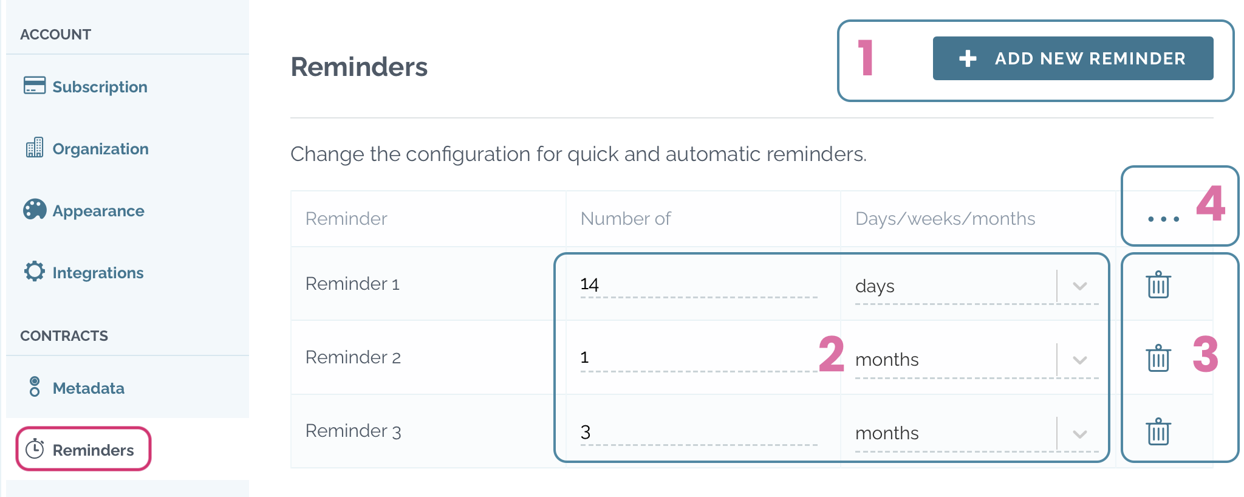Click the Integrations gear icon
Viewport: 1244px width, 497px height.
tap(35, 272)
